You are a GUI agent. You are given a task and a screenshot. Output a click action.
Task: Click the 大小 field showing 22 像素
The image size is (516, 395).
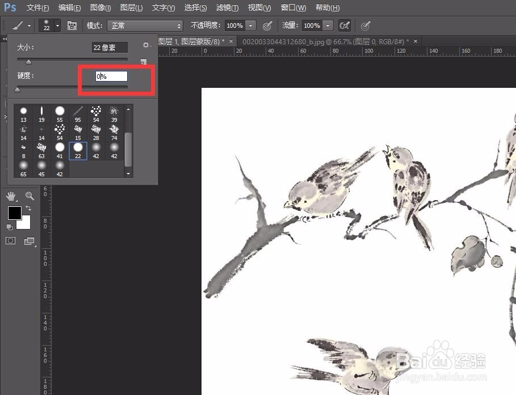(110, 48)
